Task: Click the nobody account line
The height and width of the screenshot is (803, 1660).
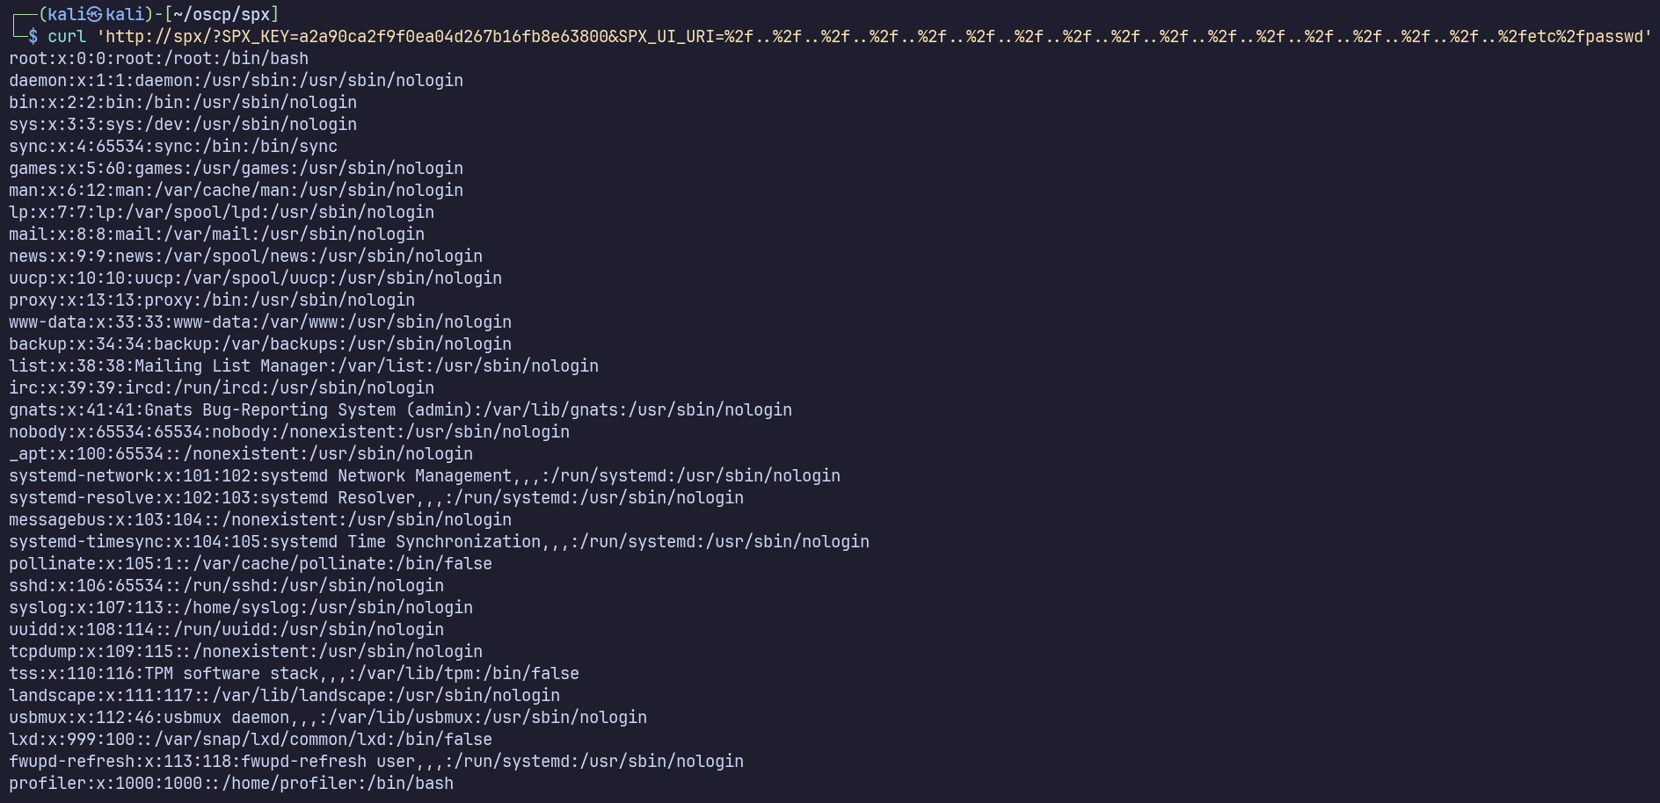Action: [x=289, y=432]
